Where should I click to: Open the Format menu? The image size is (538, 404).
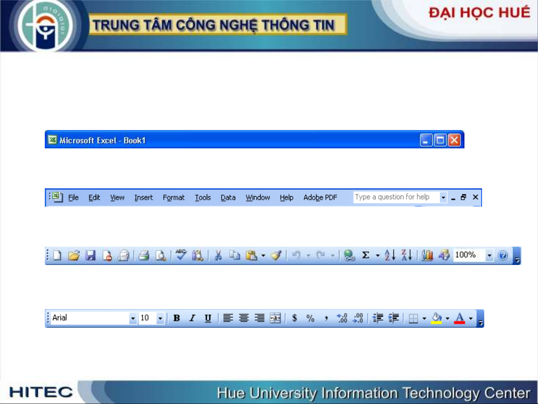(x=174, y=198)
